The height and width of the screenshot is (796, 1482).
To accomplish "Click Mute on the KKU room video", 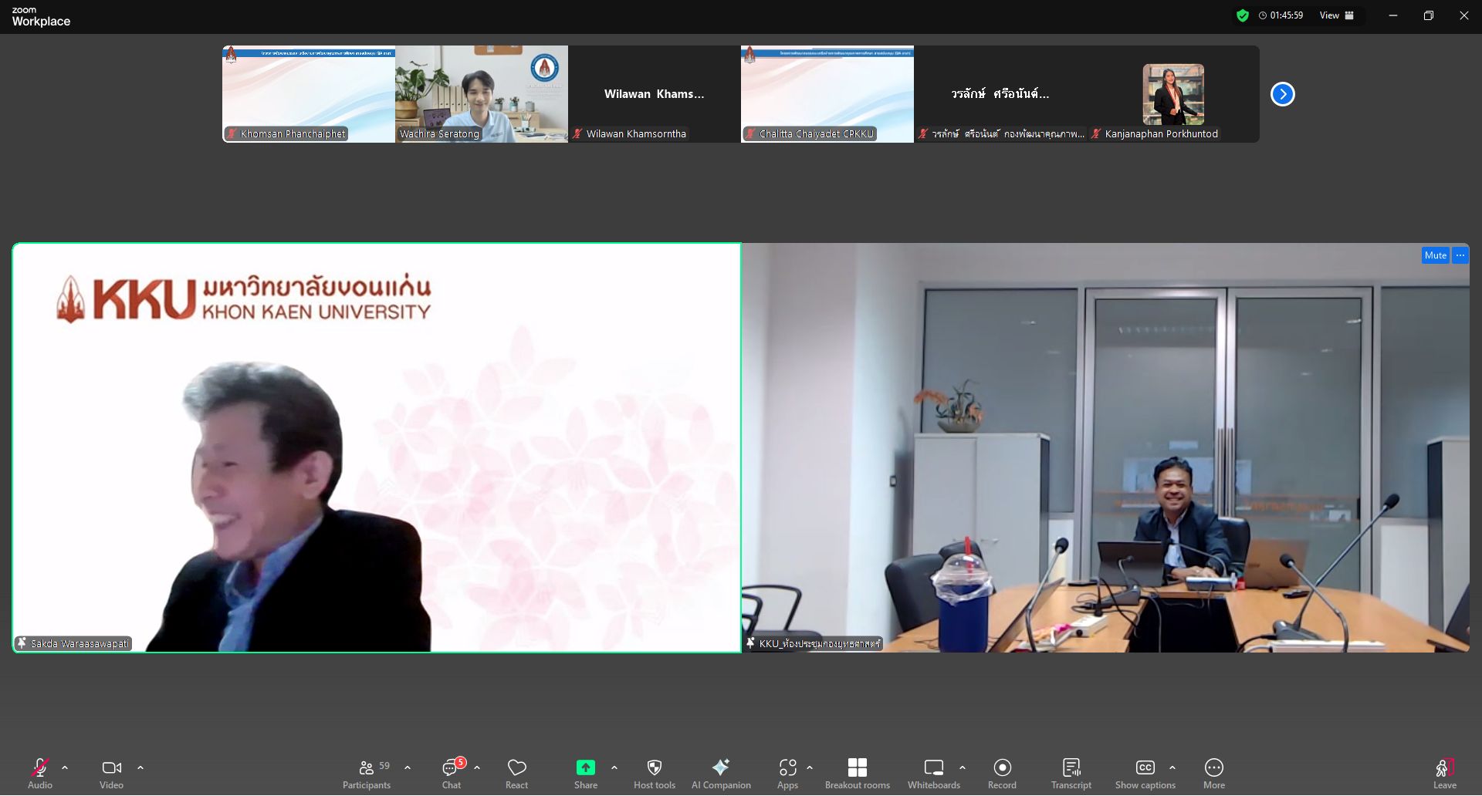I will pyautogui.click(x=1435, y=255).
